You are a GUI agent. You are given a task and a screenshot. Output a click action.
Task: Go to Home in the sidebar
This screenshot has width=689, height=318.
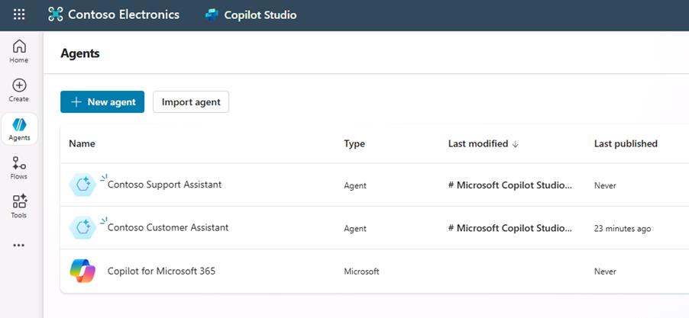click(19, 51)
